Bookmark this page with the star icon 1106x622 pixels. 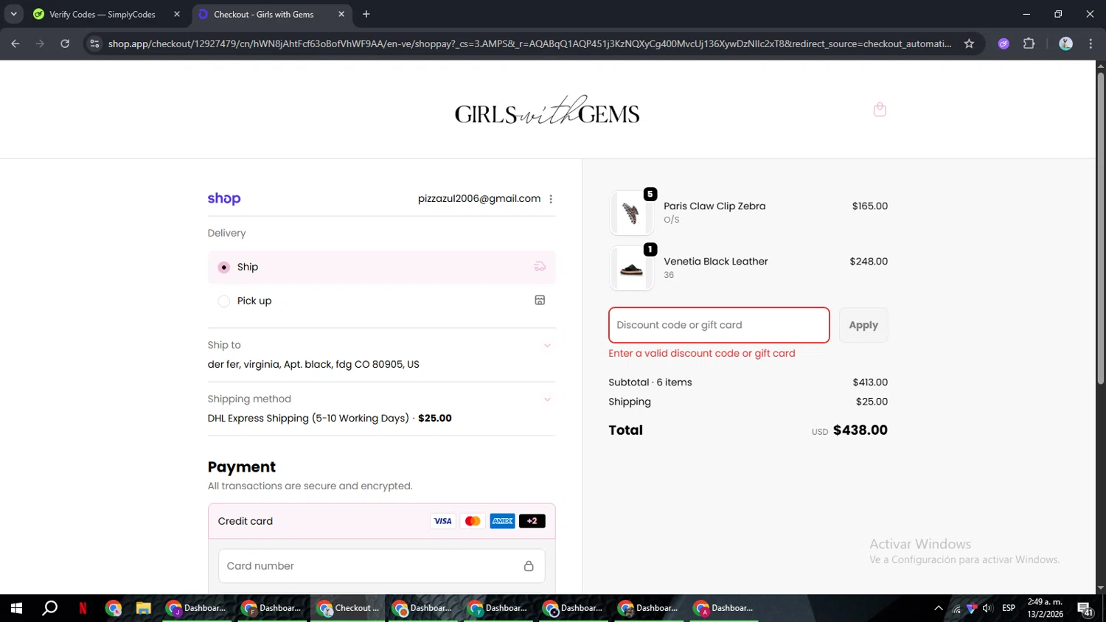(969, 43)
